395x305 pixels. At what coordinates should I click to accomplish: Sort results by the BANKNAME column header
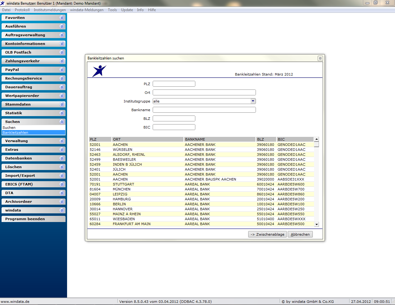[x=220, y=139]
